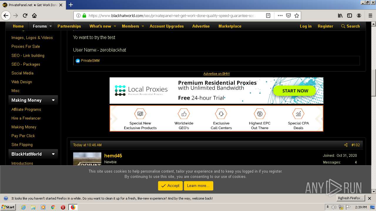Screen dimensions: 376x211
Task: Open the Partnerships menu item
Action: 69,26
